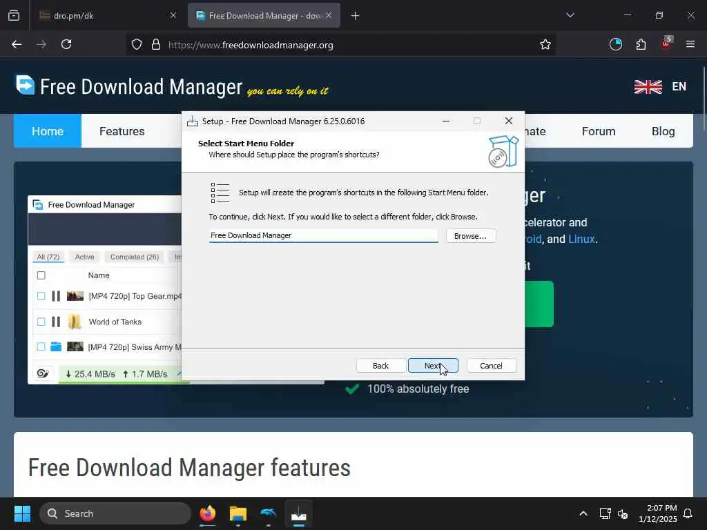The image size is (707, 530).
Task: Open the blue dolphin app in taskbar
Action: tap(269, 513)
